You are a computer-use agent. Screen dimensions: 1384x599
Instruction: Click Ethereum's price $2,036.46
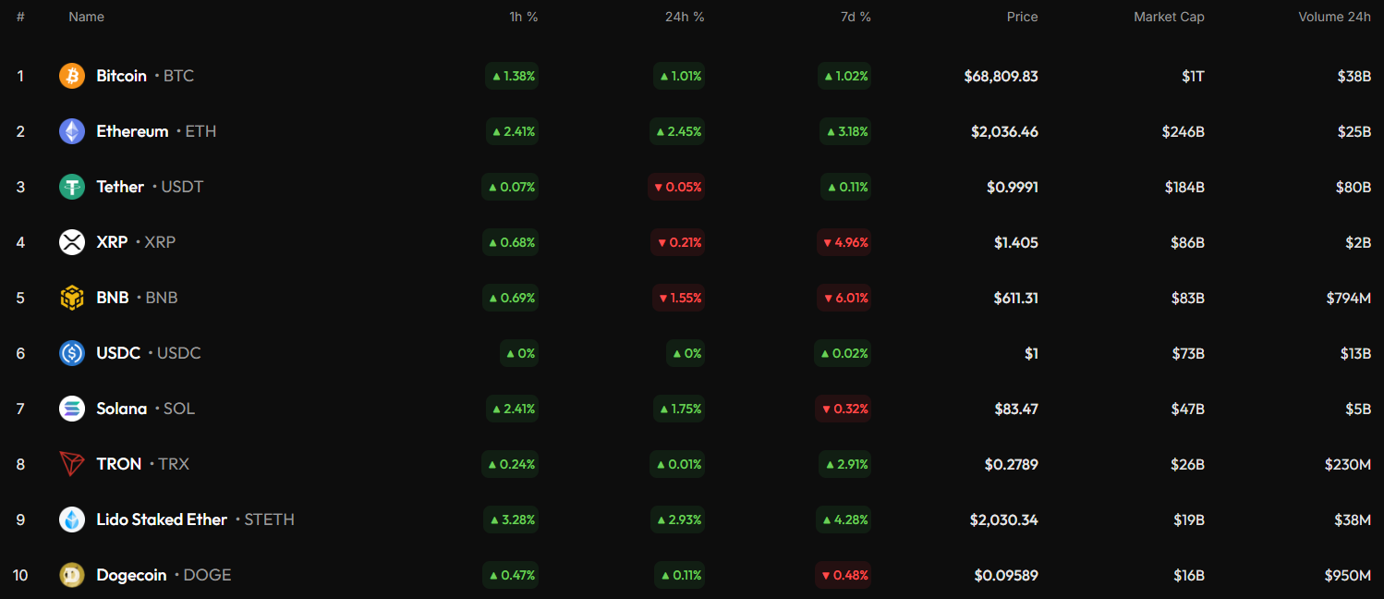coord(1004,131)
